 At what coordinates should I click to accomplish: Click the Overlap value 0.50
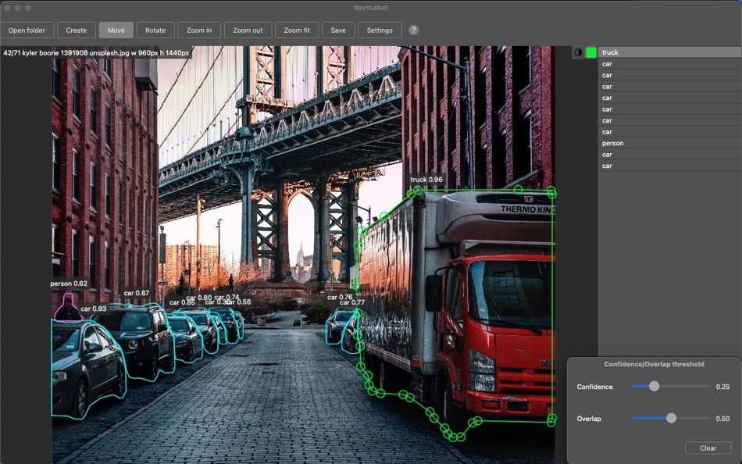point(722,419)
